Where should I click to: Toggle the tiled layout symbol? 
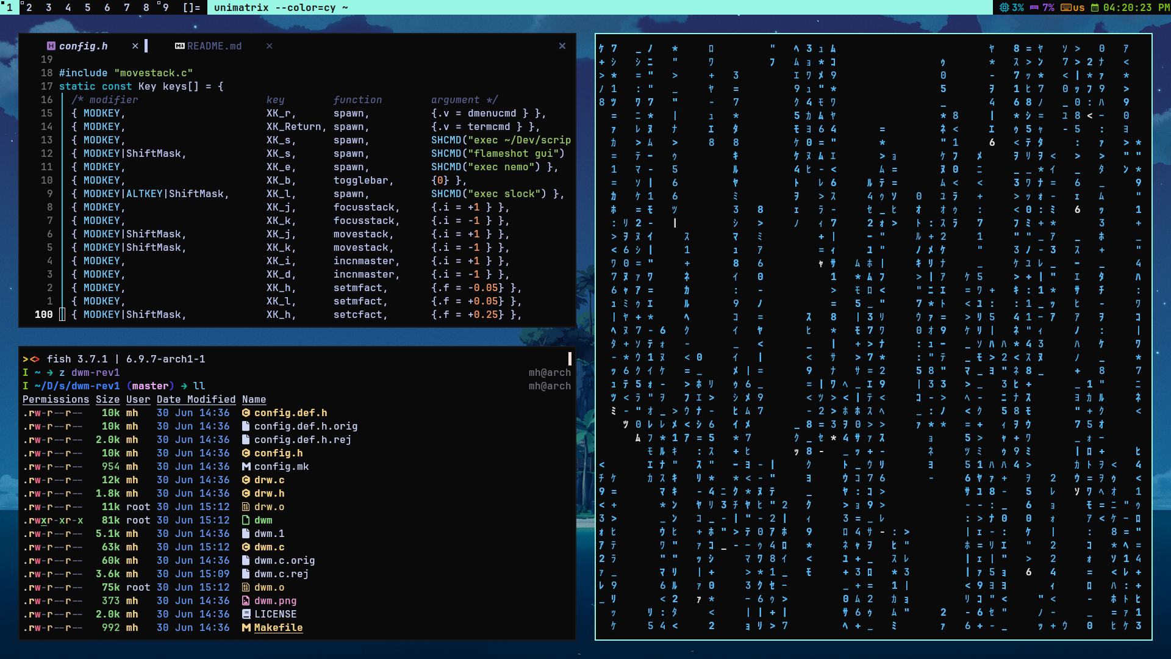coord(192,8)
